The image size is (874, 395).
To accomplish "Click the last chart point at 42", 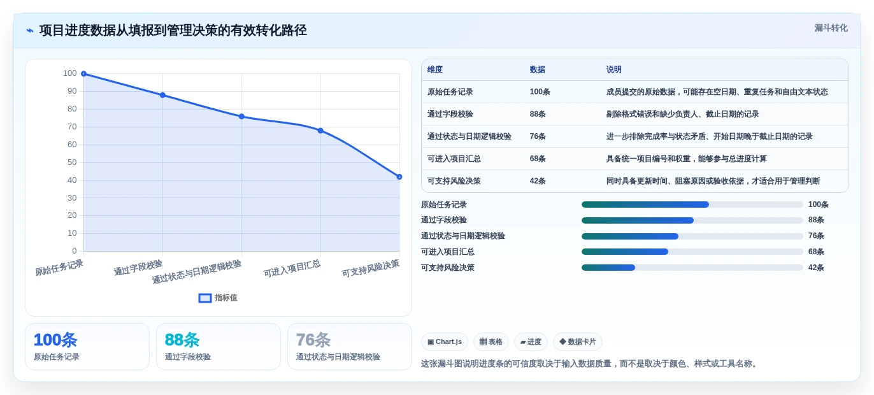I will click(399, 177).
